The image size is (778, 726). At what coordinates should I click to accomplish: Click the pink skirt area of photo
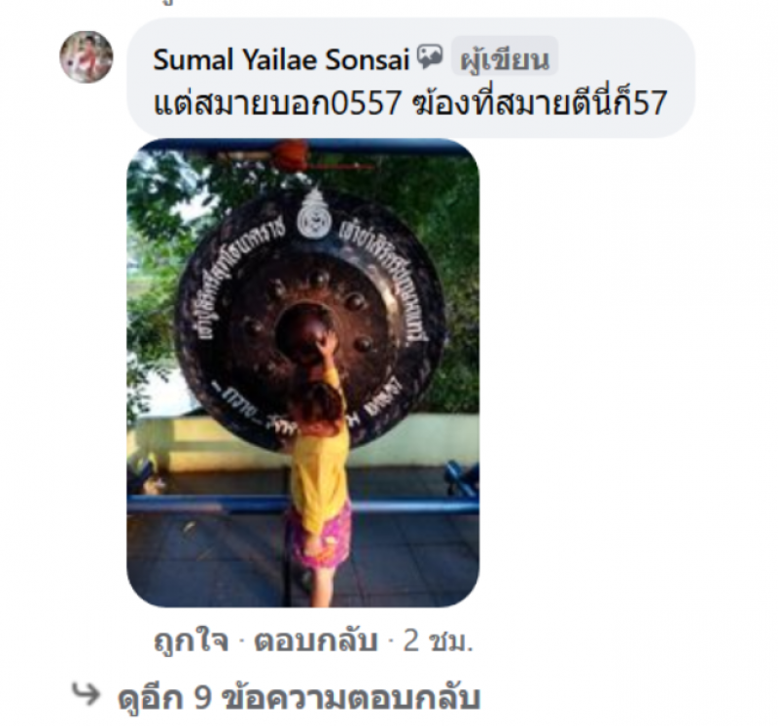tap(320, 540)
